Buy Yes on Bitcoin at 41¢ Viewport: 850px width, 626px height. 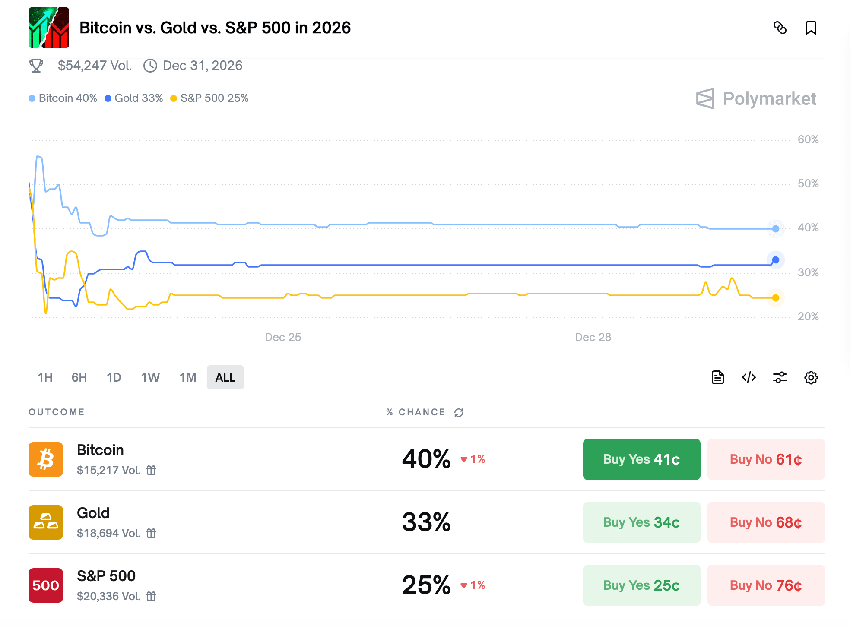[x=641, y=459]
